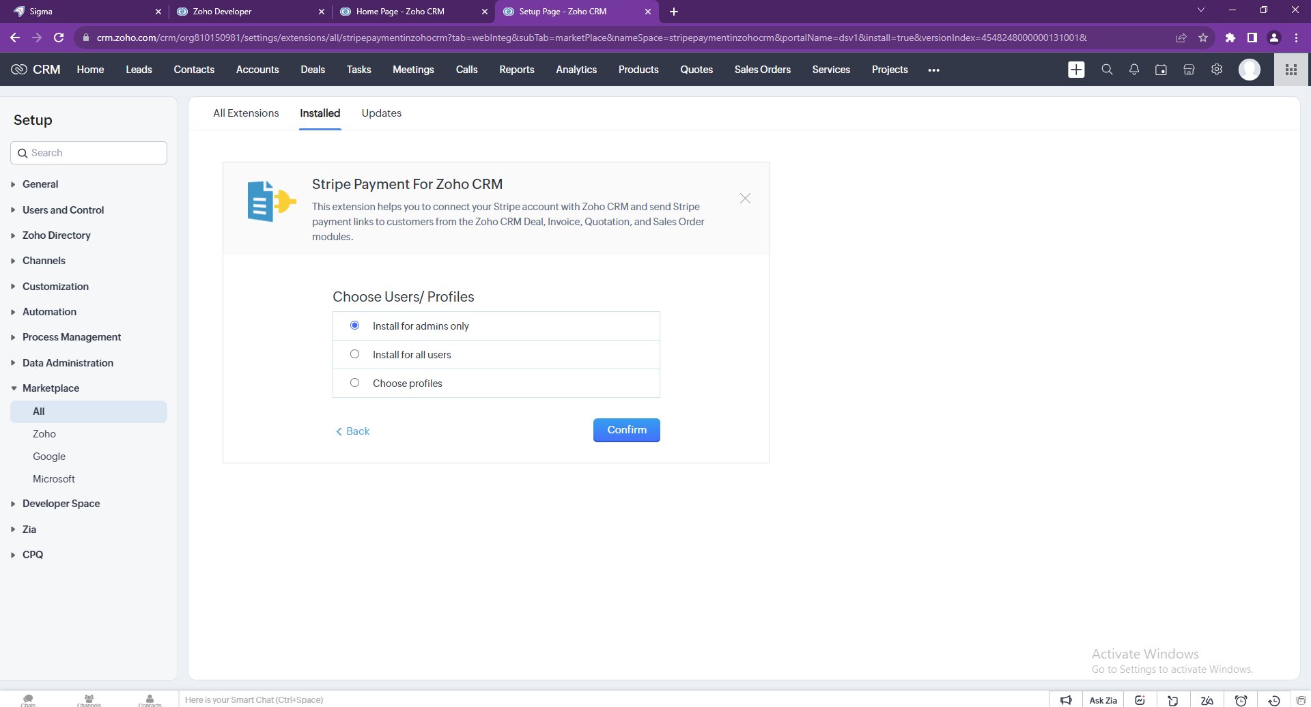Close the Stripe Payment extension panel
Image resolution: width=1311 pixels, height=707 pixels.
coord(745,199)
